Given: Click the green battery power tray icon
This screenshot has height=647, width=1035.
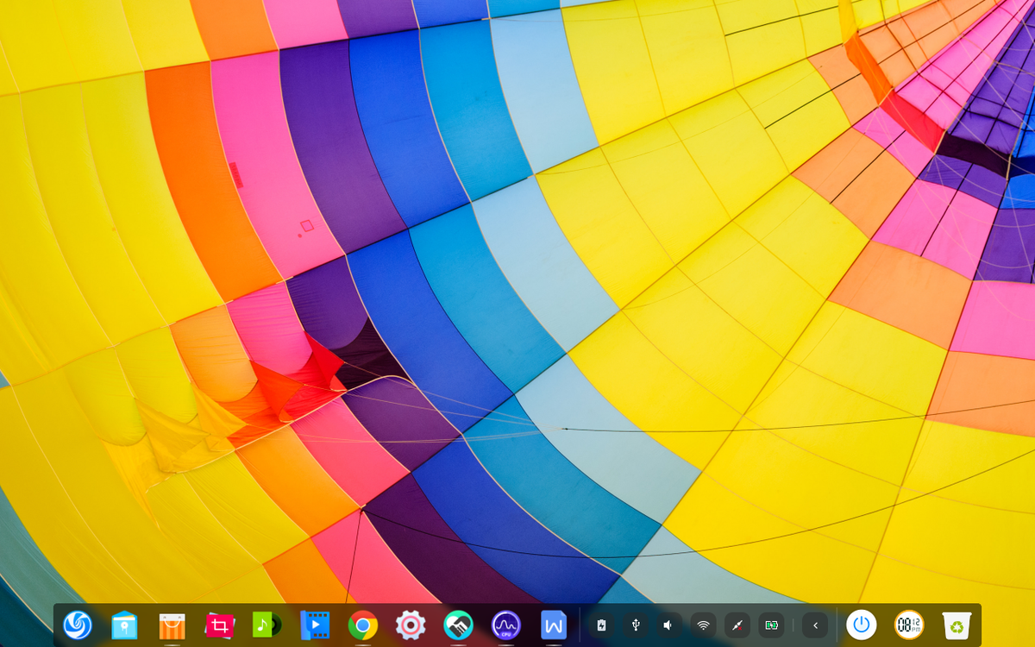Looking at the screenshot, I should (770, 625).
